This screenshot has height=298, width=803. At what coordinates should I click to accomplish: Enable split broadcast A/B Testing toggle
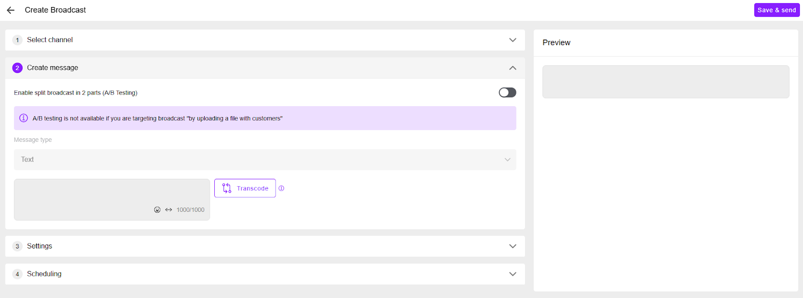click(x=507, y=93)
